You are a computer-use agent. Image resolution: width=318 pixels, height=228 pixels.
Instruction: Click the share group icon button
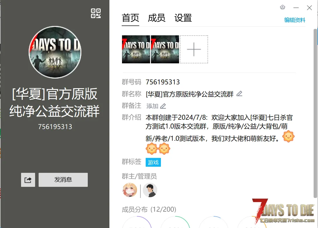pyautogui.click(x=28, y=180)
